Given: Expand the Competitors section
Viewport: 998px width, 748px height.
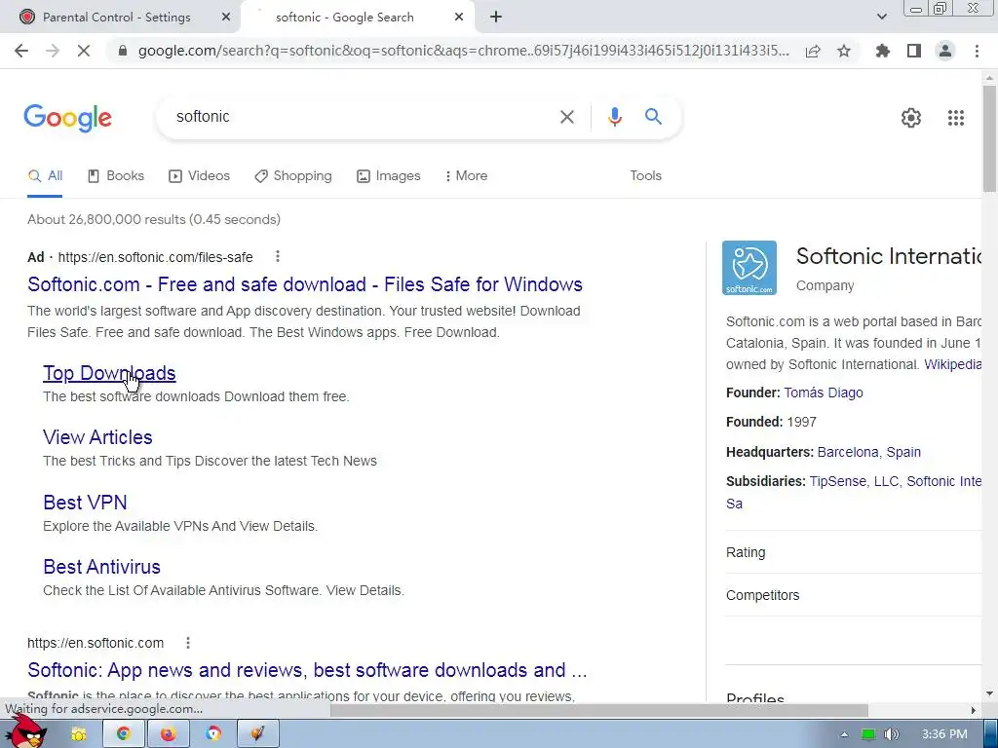Looking at the screenshot, I should click(x=854, y=595).
